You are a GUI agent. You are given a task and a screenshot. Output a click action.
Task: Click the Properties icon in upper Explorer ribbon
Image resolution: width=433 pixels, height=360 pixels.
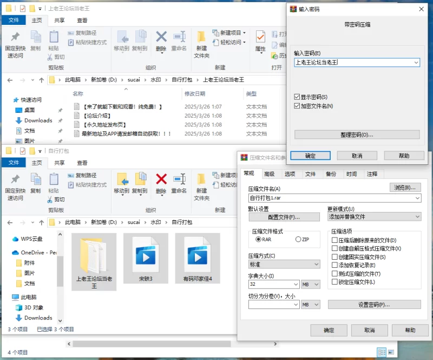[260, 38]
